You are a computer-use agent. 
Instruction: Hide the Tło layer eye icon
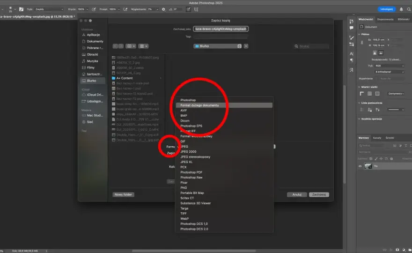pos(360,166)
